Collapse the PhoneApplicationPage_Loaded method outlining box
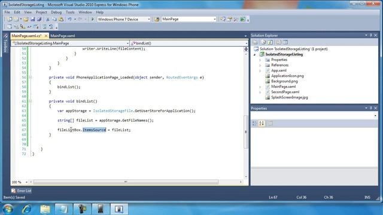 tap(31, 77)
